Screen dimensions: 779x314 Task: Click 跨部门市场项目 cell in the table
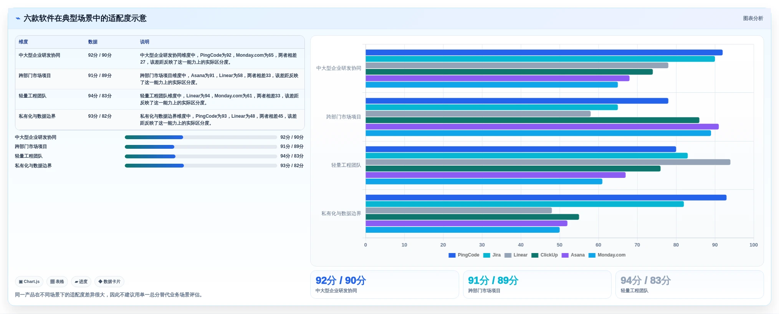(x=35, y=76)
